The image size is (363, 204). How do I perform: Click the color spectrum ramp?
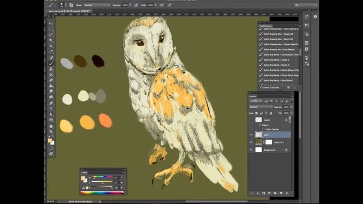click(x=102, y=193)
